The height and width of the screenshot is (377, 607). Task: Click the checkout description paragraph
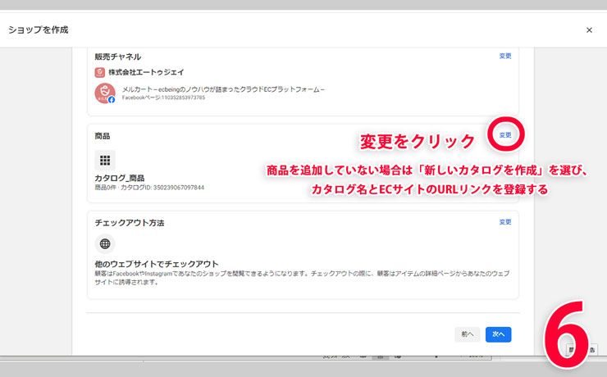(x=303, y=278)
